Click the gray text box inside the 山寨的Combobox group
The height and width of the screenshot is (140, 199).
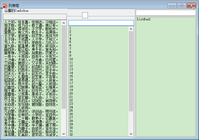(x=35, y=17)
